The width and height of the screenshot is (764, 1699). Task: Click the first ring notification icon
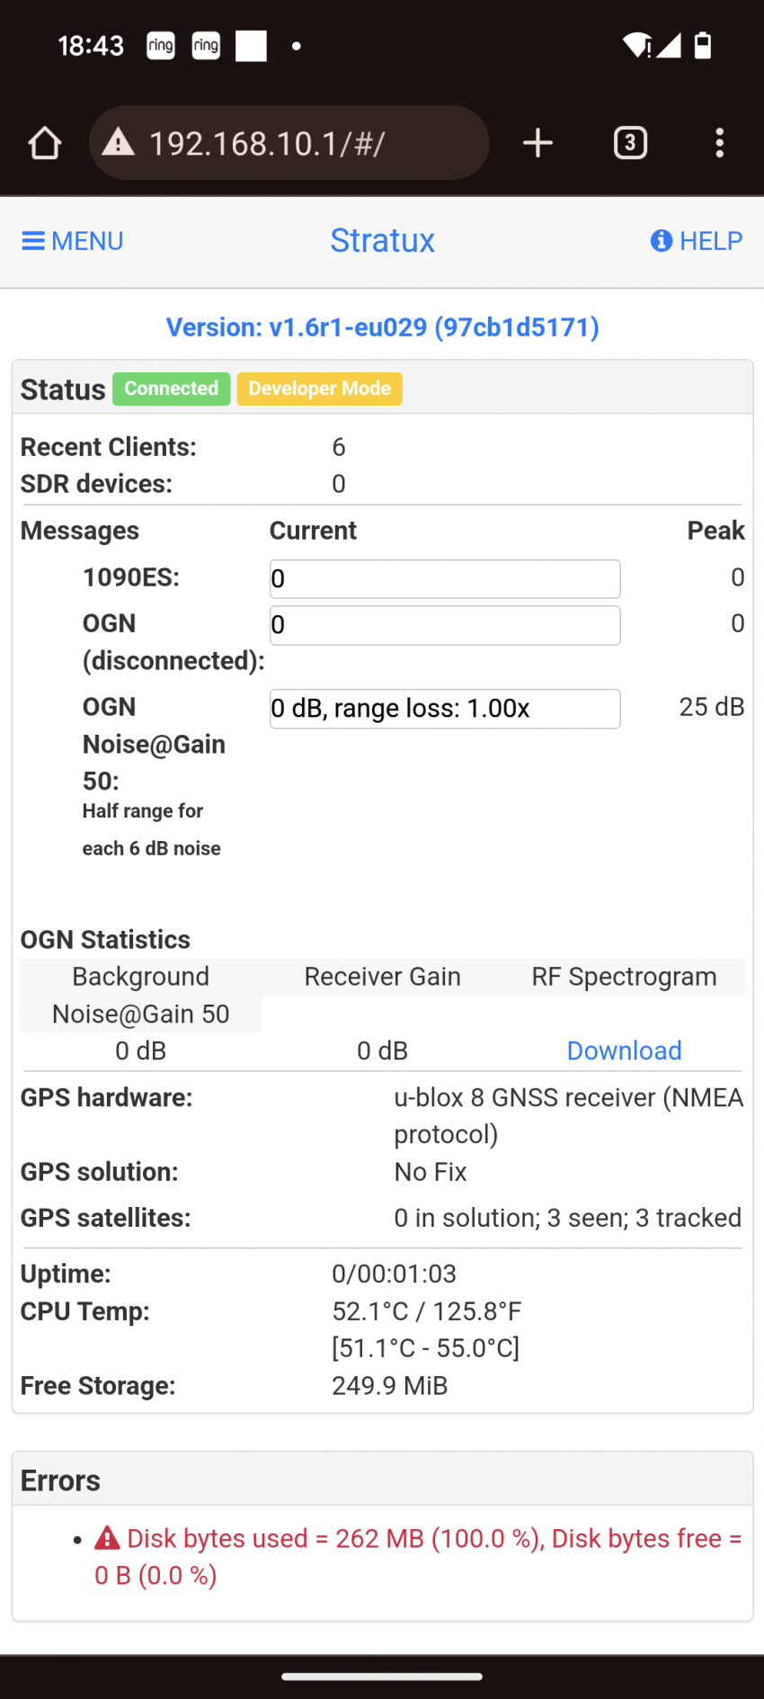click(161, 45)
